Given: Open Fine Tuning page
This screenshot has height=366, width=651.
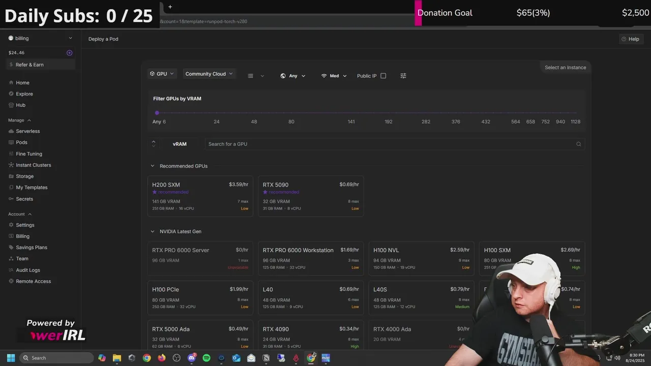Looking at the screenshot, I should pos(28,154).
